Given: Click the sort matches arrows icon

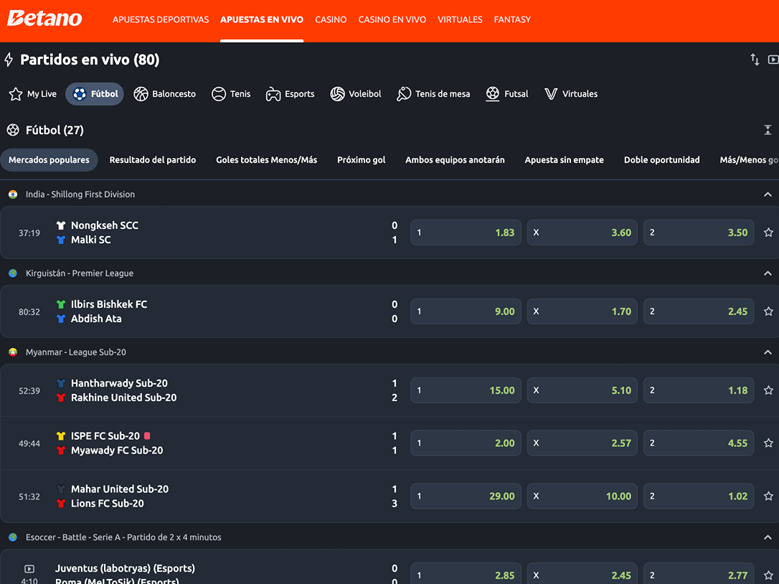Looking at the screenshot, I should pos(754,60).
